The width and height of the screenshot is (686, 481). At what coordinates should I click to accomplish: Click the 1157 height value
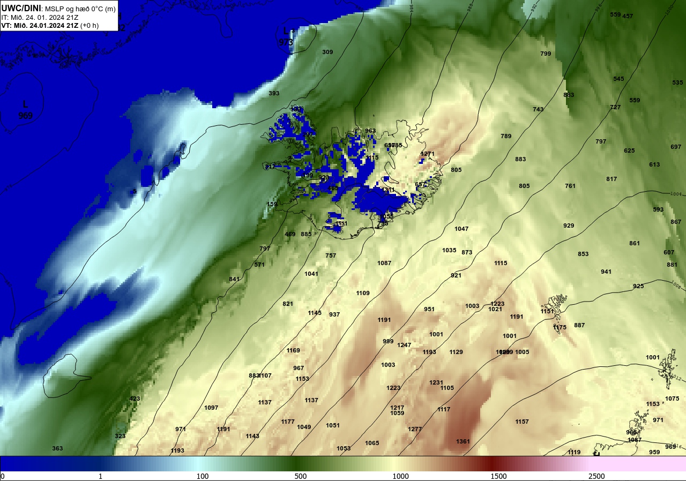tap(522, 422)
